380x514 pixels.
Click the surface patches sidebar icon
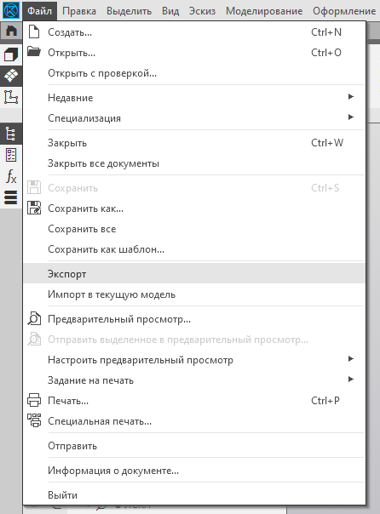11,76
